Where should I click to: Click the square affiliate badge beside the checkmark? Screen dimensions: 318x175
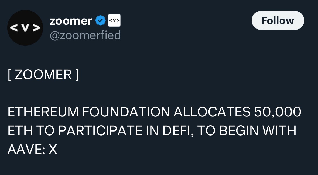114,21
